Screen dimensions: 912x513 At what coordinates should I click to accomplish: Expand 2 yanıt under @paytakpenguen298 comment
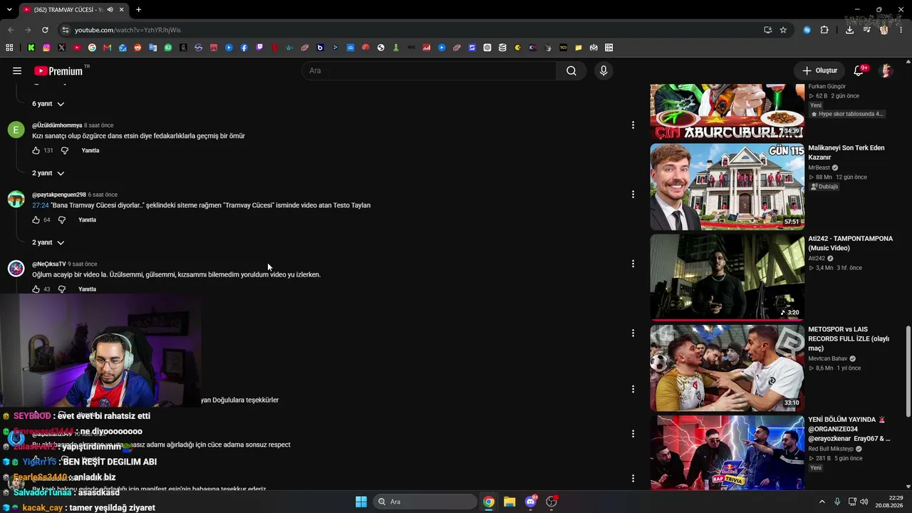tap(48, 242)
